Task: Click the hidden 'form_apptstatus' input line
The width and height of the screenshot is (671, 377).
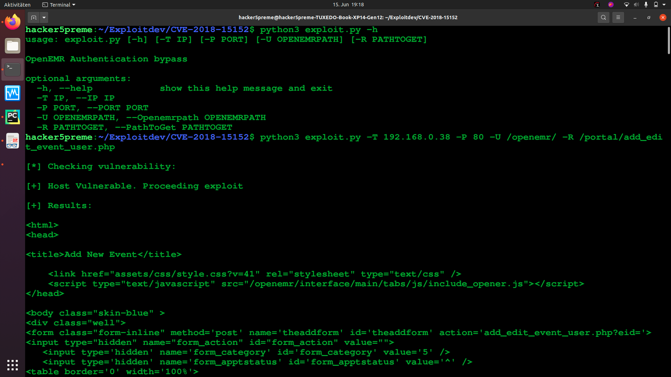Action: click(x=257, y=362)
